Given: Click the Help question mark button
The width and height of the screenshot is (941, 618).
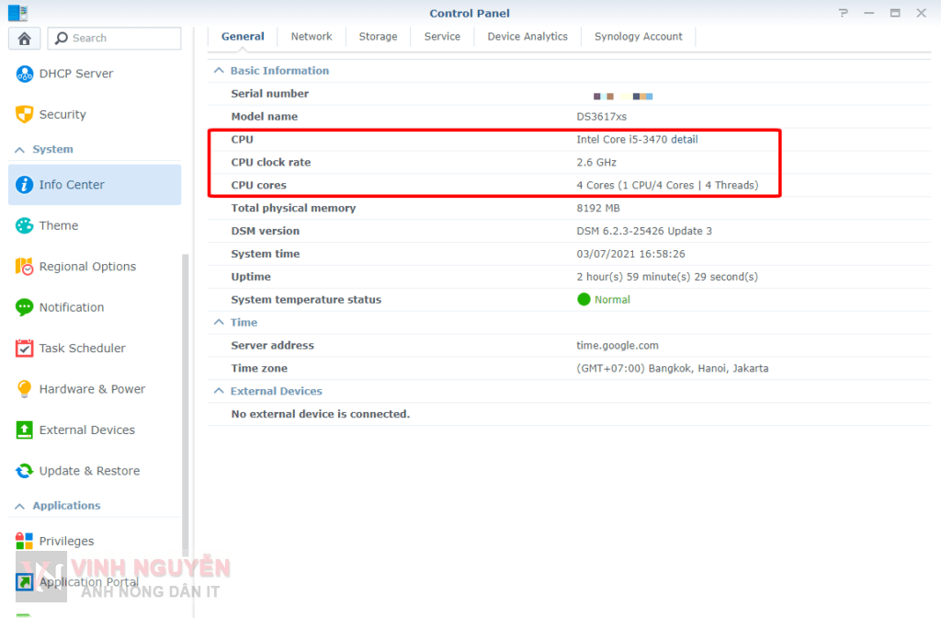Looking at the screenshot, I should point(844,13).
